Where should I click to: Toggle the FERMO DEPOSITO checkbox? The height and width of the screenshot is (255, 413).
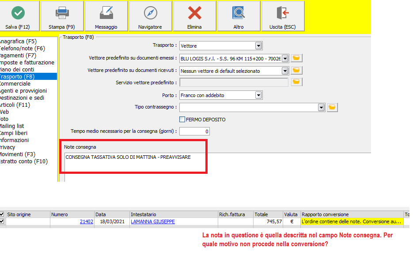pos(182,120)
